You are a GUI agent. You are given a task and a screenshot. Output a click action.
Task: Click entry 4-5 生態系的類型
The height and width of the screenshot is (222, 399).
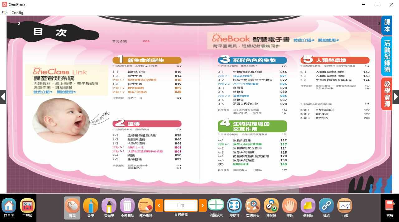pyautogui.click(x=252, y=160)
